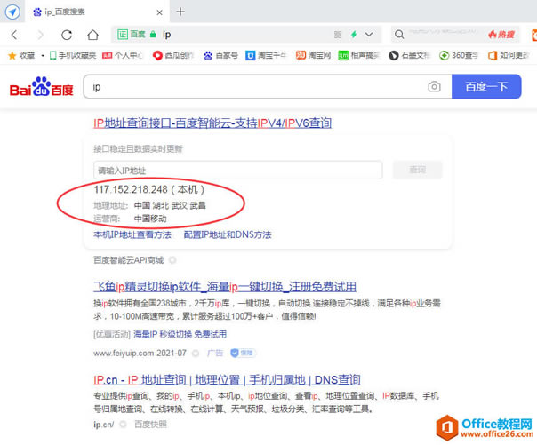Click the Baidu logo
The width and height of the screenshot is (537, 445).
coord(42,87)
